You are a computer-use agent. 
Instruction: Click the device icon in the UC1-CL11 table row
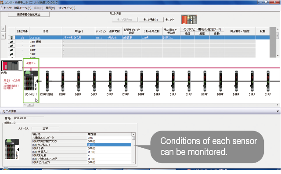pyautogui.click(x=12, y=38)
